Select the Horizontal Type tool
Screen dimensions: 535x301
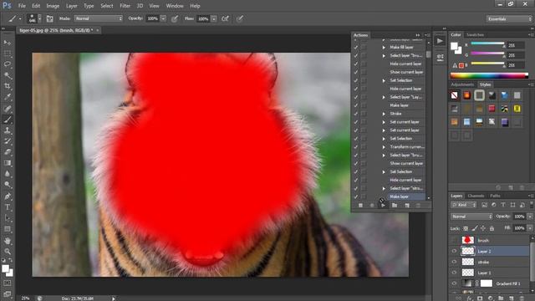click(x=8, y=207)
